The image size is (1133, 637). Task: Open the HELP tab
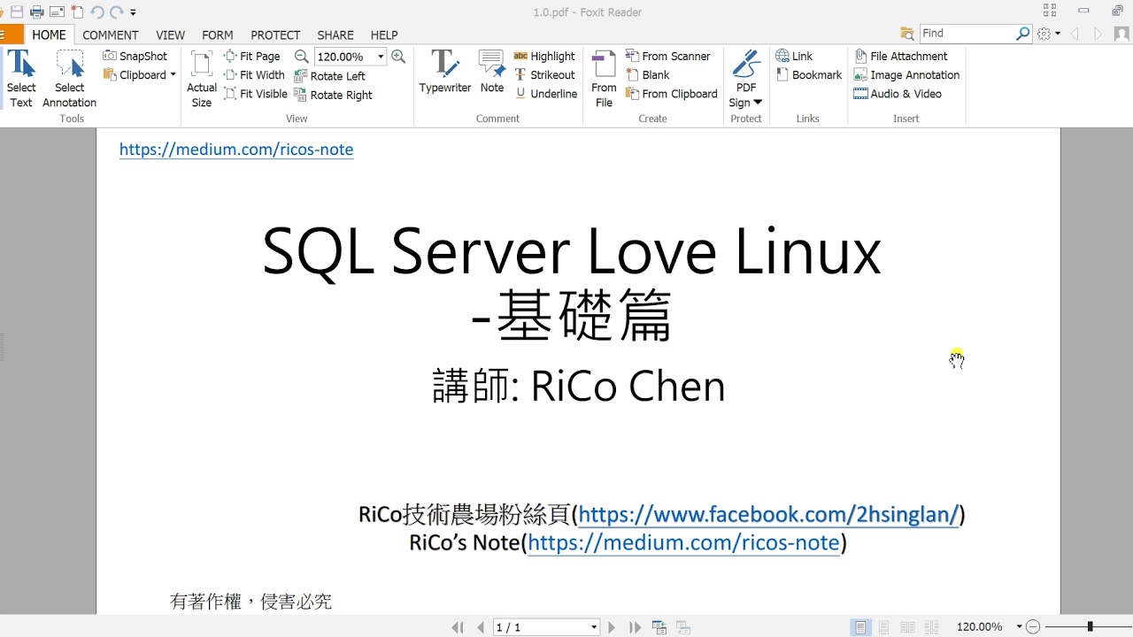384,35
